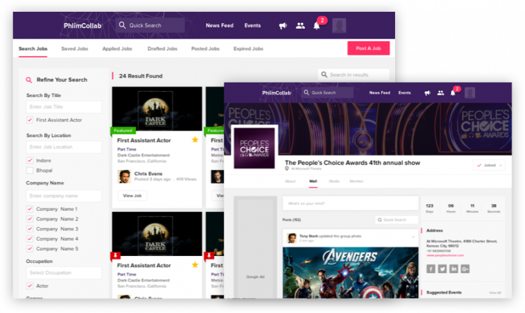The width and height of the screenshot is (525, 313).
Task: Toggle star on second-row First Assistant Actor card
Action: point(195,265)
